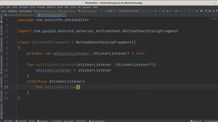Click the fold end marker at line 11
Viewport: 218px width, 122px height.
pyautogui.click(x=16, y=76)
